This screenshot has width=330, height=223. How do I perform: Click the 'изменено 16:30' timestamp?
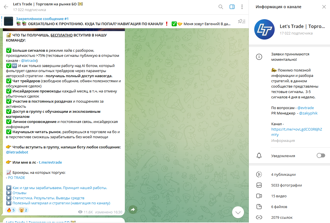(109, 212)
